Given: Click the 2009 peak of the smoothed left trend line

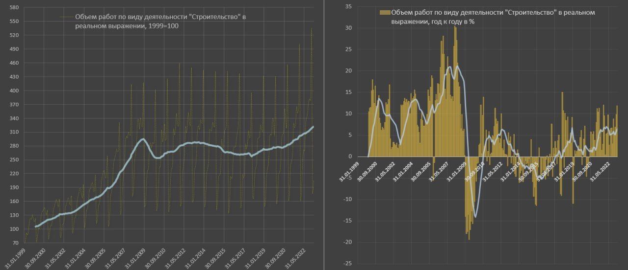Looking at the screenshot, I should click(x=143, y=139).
